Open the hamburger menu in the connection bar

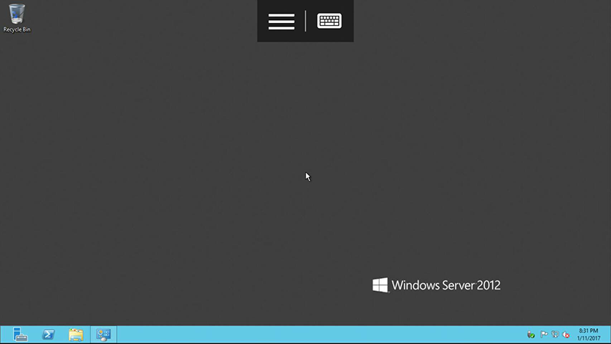[282, 21]
